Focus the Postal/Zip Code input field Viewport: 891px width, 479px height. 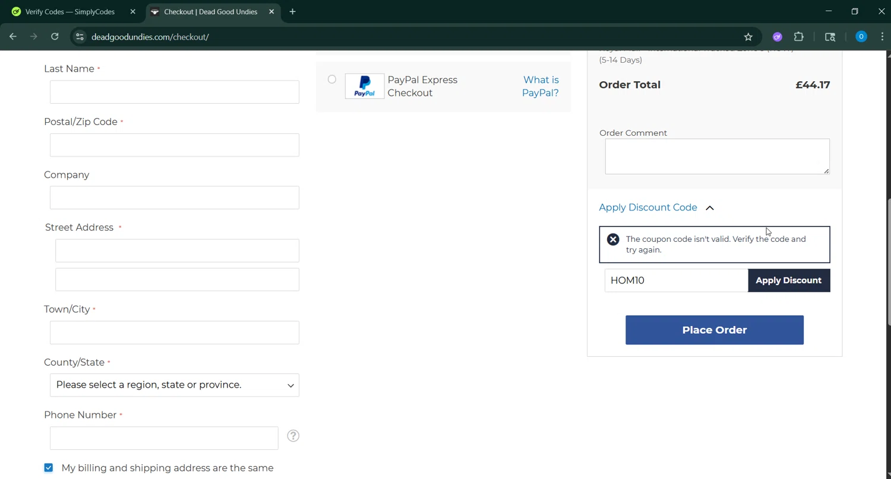[175, 145]
